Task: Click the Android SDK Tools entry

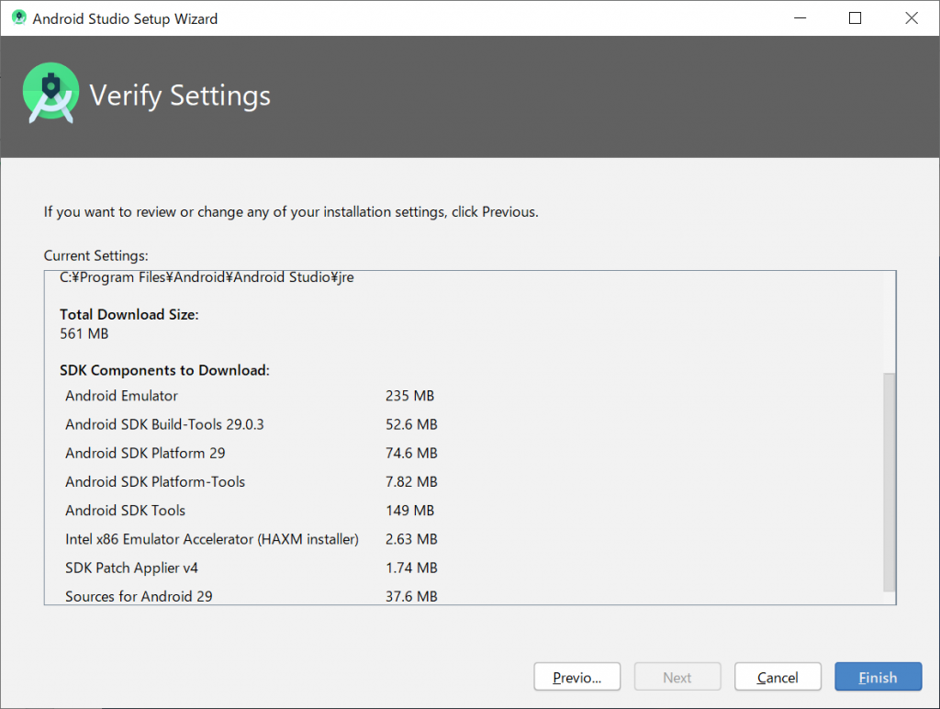Action: click(x=125, y=510)
